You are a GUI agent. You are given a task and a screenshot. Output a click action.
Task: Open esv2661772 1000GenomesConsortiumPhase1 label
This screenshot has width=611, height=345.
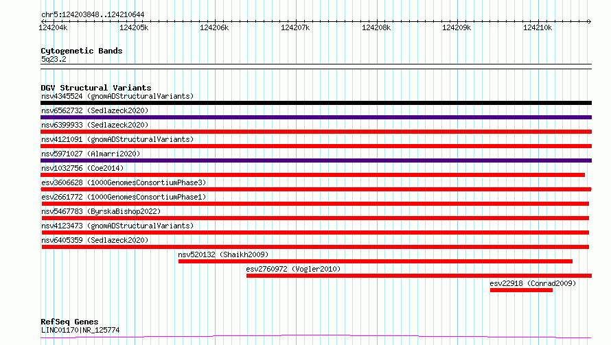pos(124,197)
